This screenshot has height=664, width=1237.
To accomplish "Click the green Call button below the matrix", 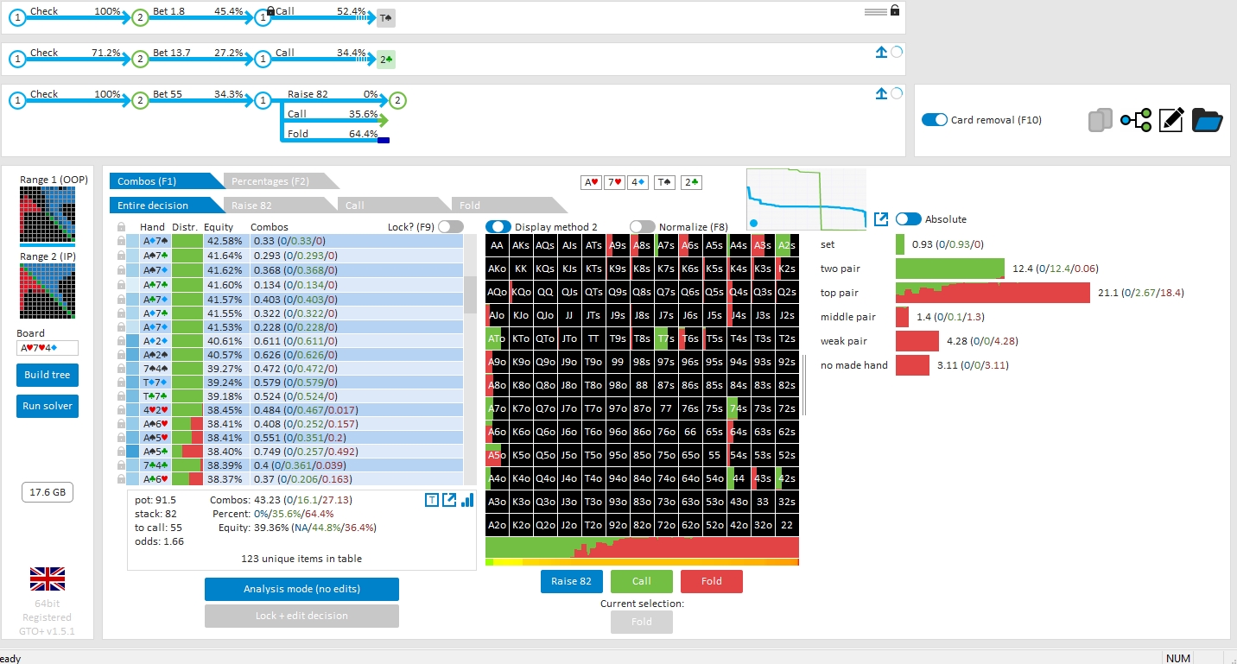I will (x=642, y=581).
